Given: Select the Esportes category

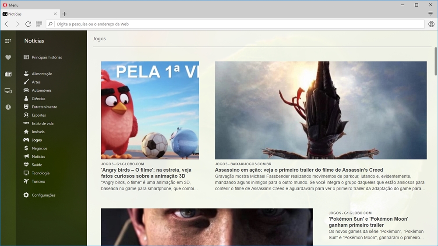Looking at the screenshot, I should tap(35, 115).
